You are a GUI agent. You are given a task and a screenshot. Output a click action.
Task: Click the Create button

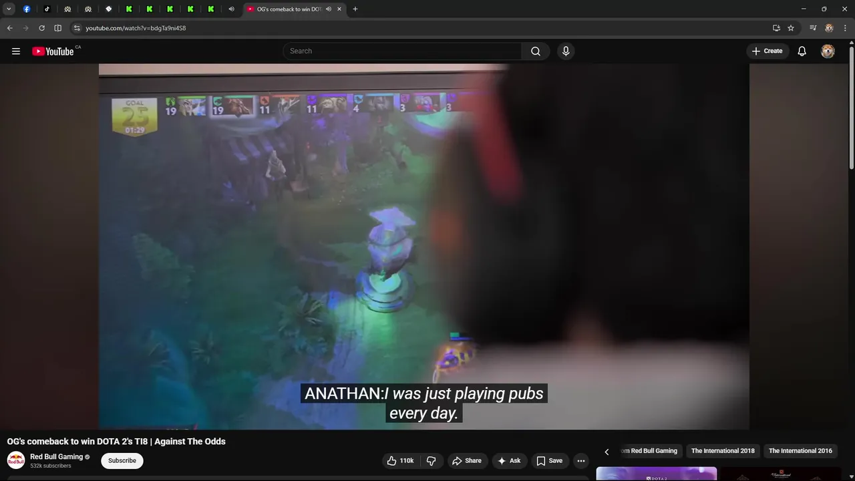point(767,51)
